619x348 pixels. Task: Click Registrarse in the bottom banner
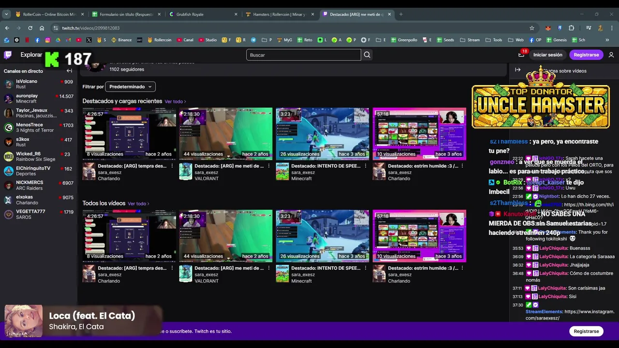click(x=586, y=331)
